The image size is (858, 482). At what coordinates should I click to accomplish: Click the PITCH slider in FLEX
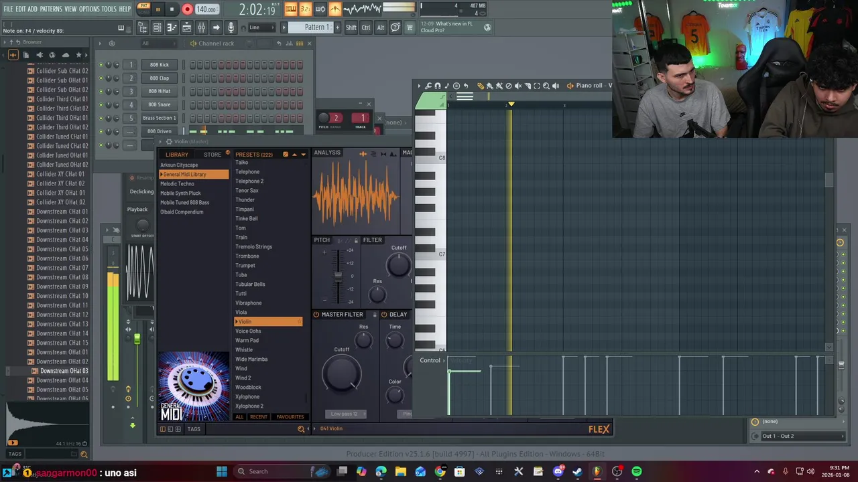(338, 276)
